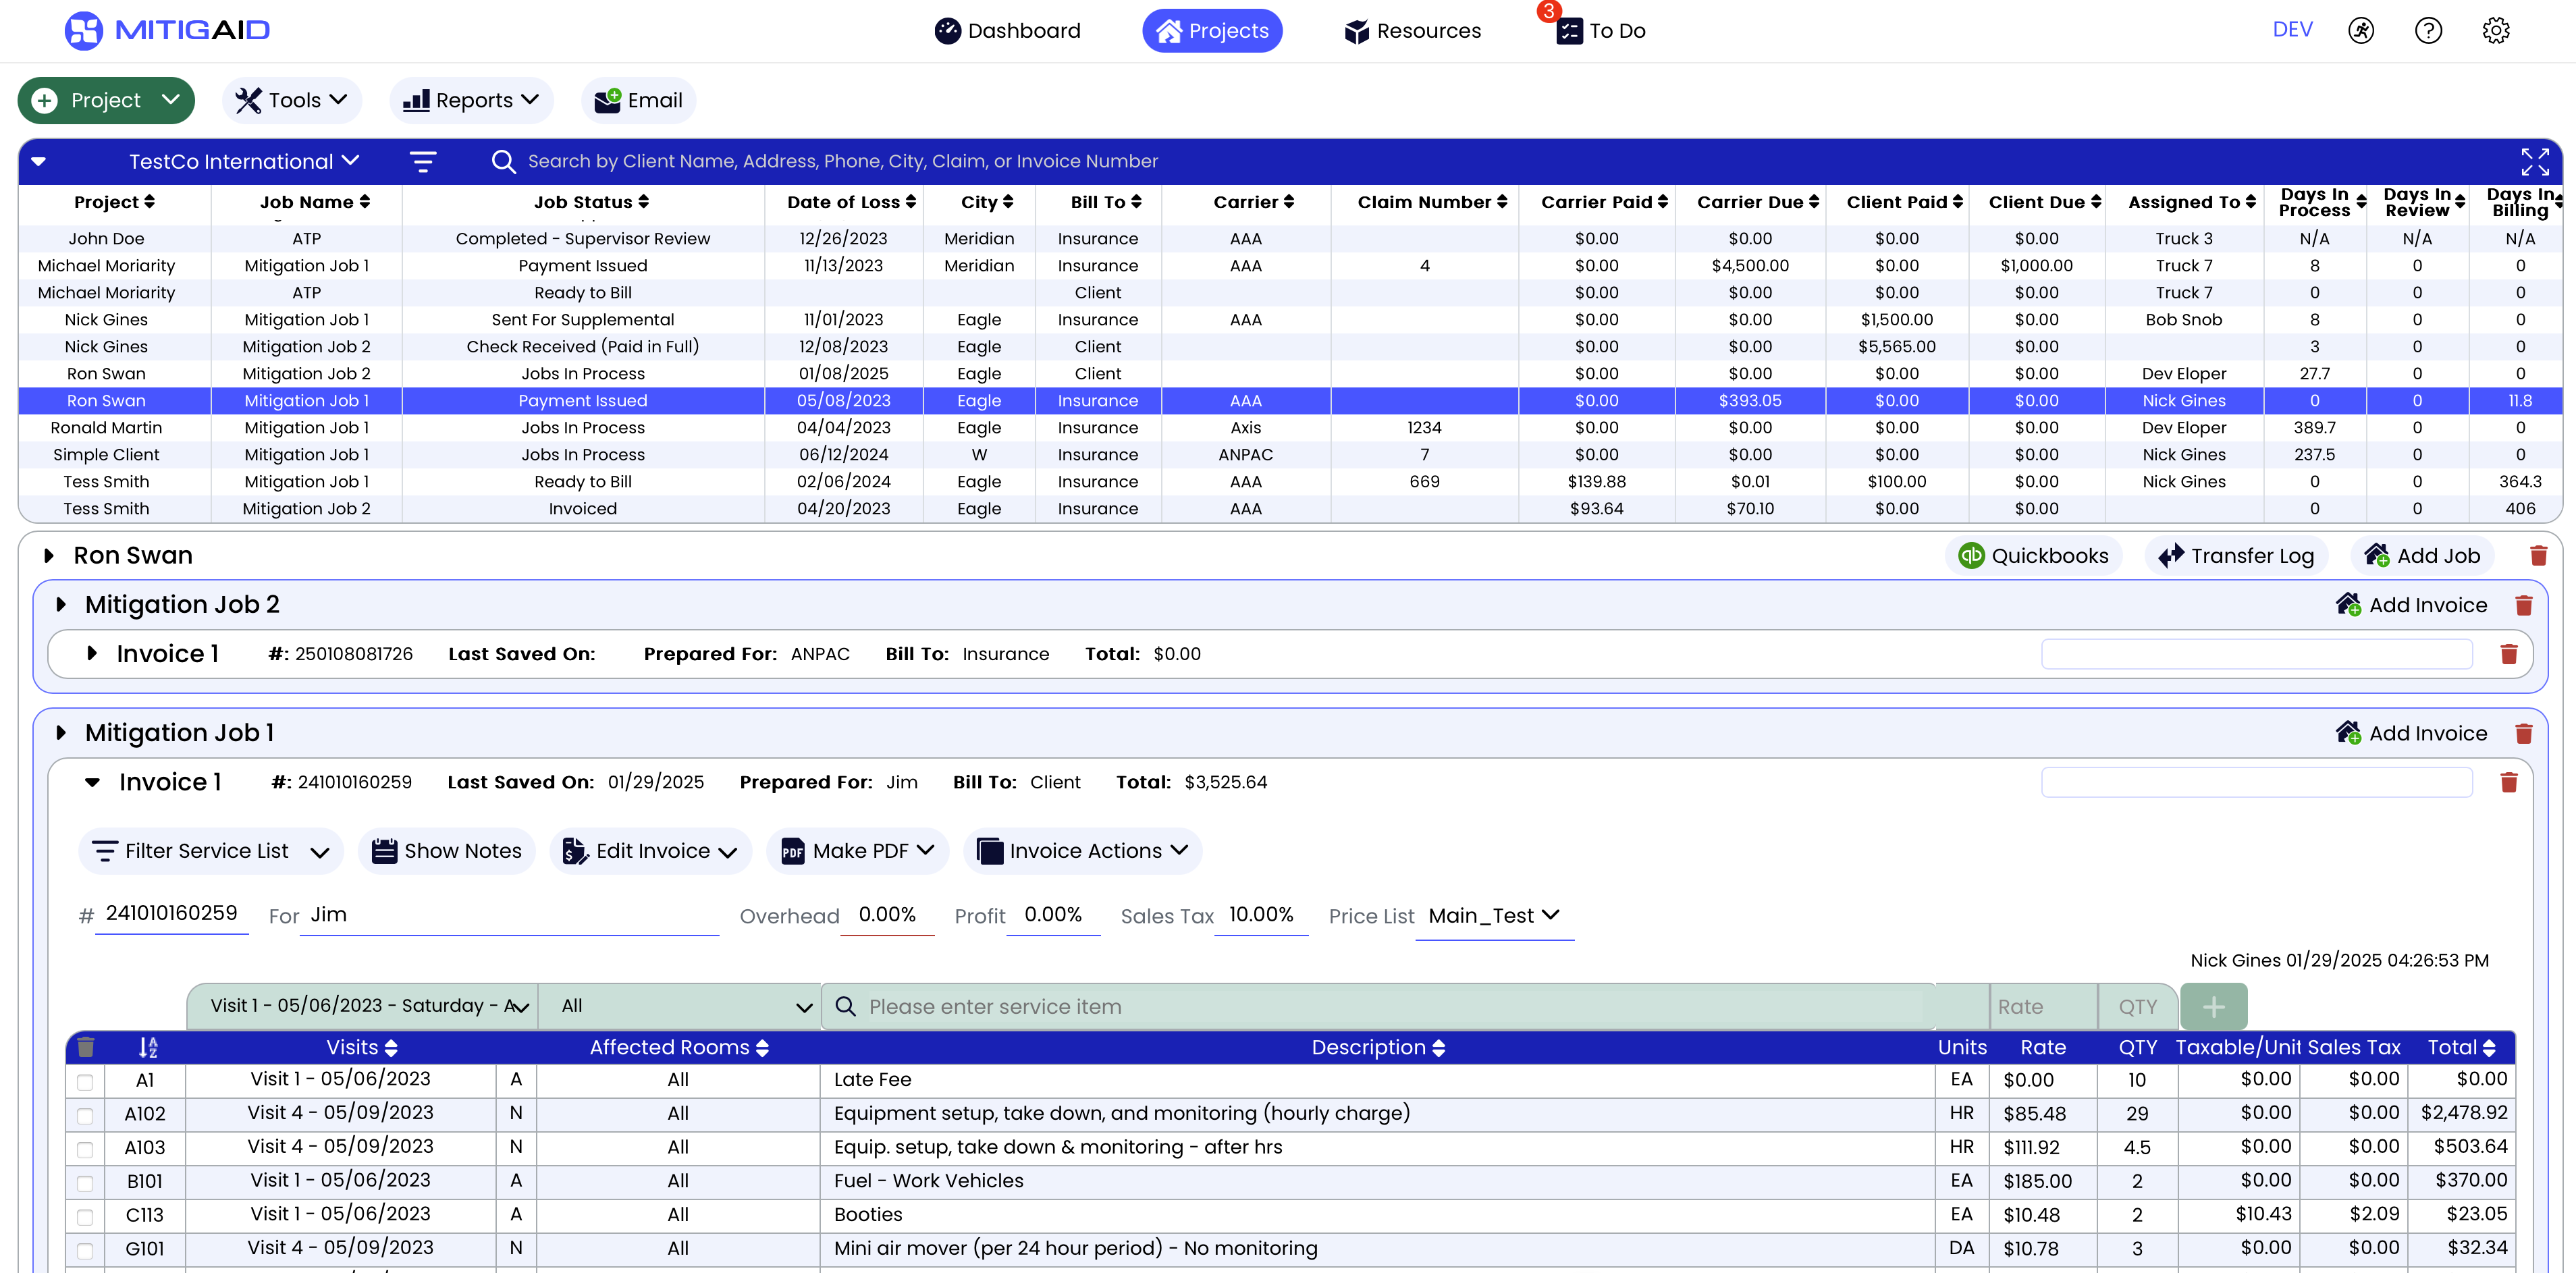Image resolution: width=2576 pixels, height=1273 pixels.
Task: Click the help question mark icon
Action: [x=2428, y=30]
